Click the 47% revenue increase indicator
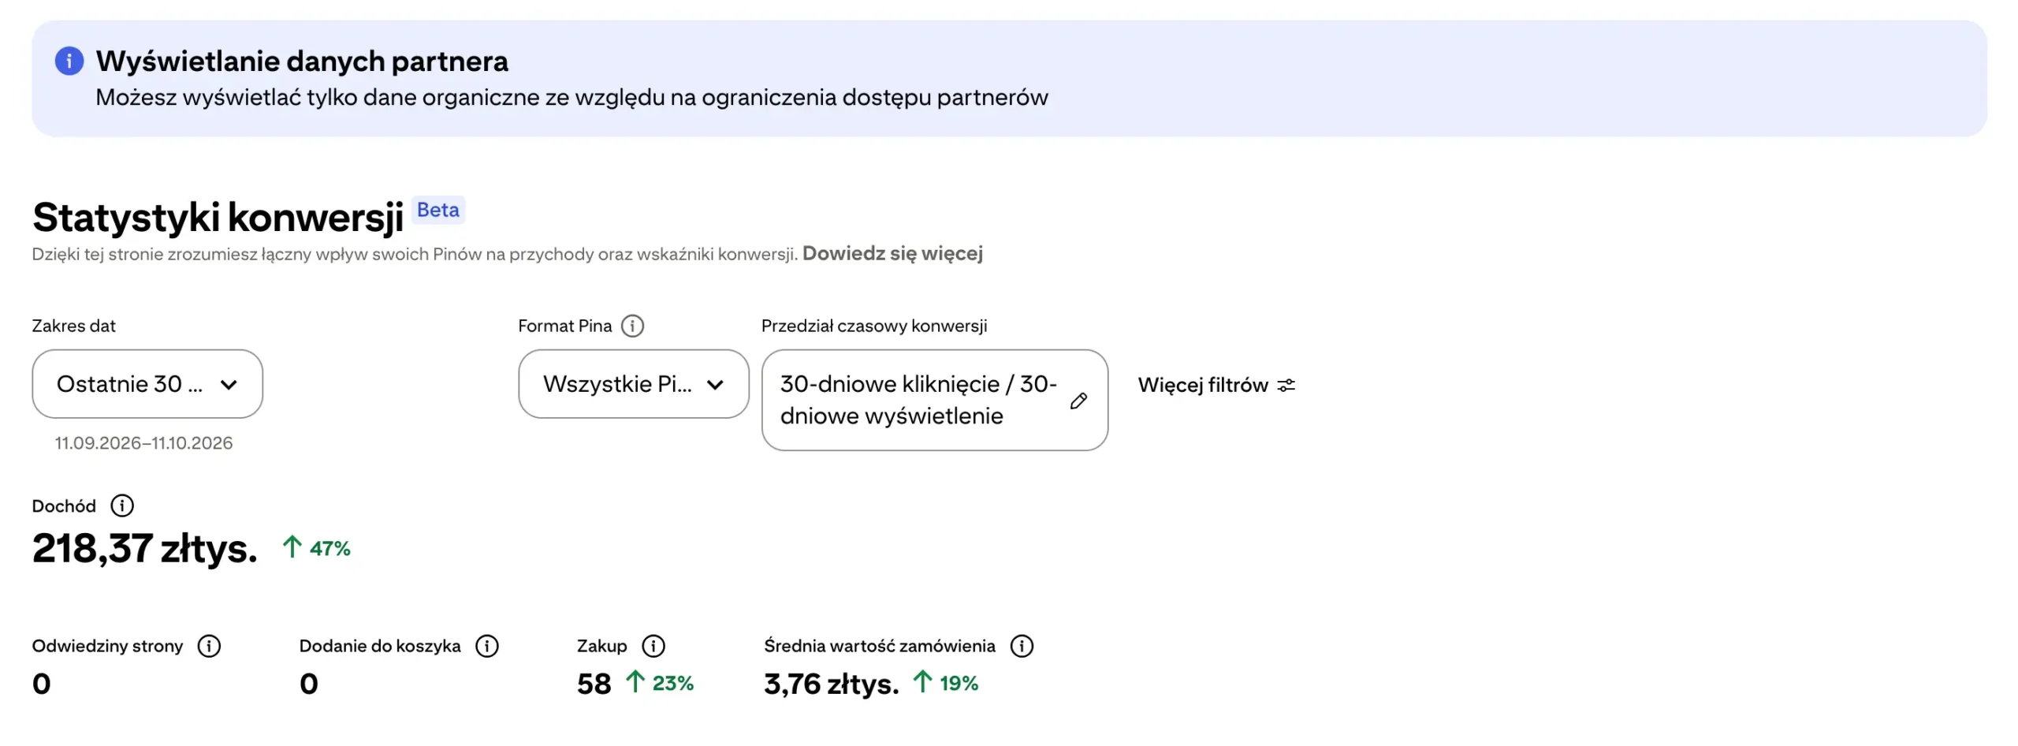 click(316, 548)
